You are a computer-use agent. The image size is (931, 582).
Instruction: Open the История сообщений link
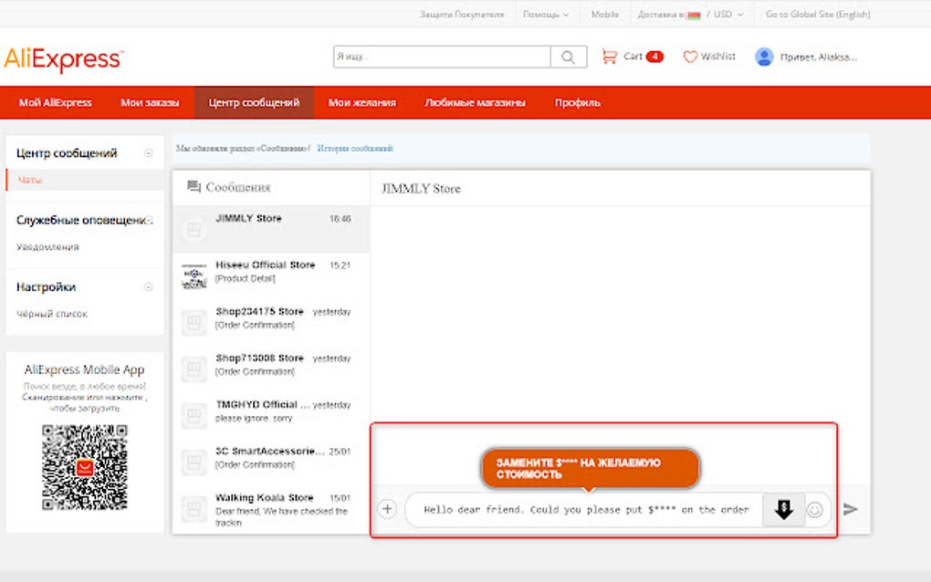355,149
